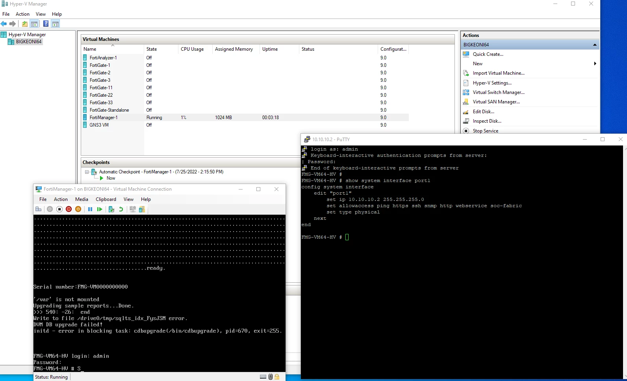Click the greyed Start power icon in VM Connection
Screen dimensions: 627x381
coord(50,209)
